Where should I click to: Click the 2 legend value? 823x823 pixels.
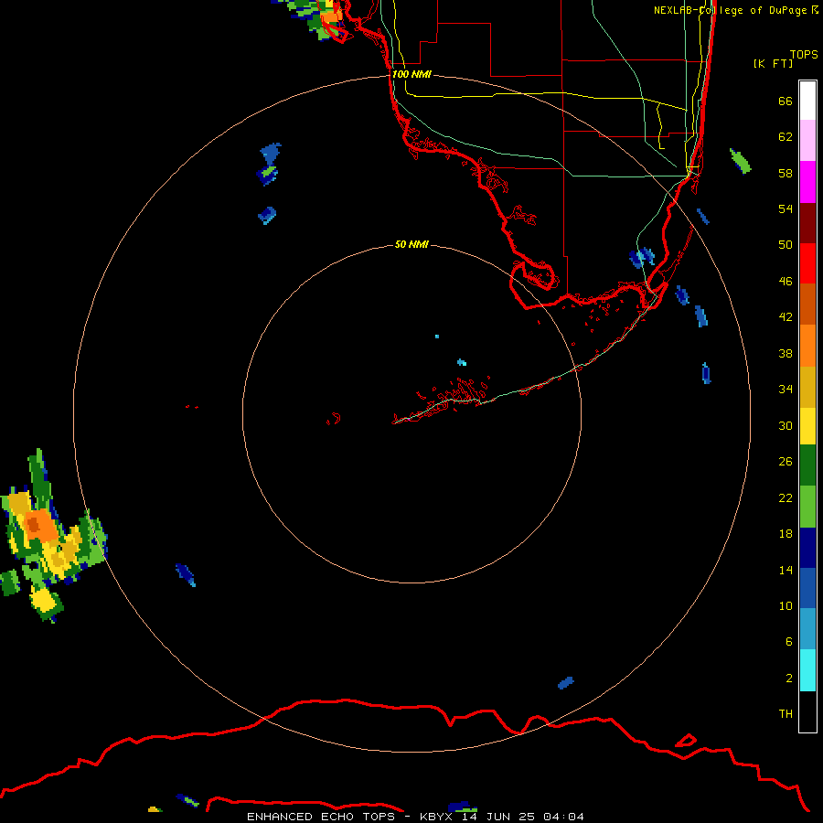coord(788,679)
